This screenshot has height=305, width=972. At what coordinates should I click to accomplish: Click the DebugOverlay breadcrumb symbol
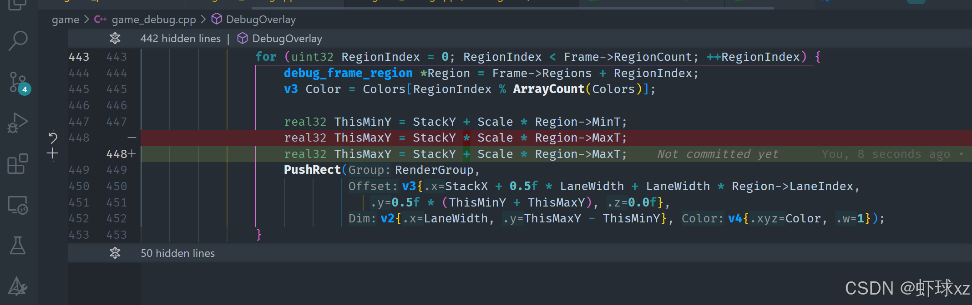261,20
